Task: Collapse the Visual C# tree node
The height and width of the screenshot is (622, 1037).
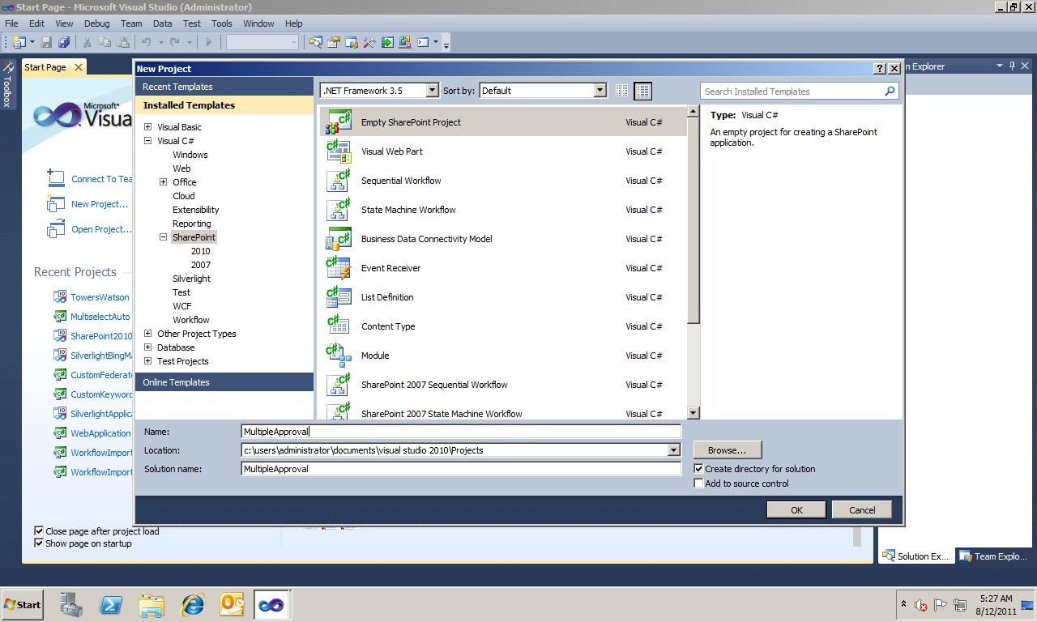Action: click(147, 141)
